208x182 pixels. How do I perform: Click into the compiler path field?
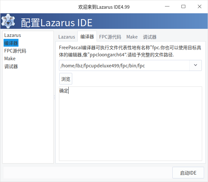pos(124,65)
